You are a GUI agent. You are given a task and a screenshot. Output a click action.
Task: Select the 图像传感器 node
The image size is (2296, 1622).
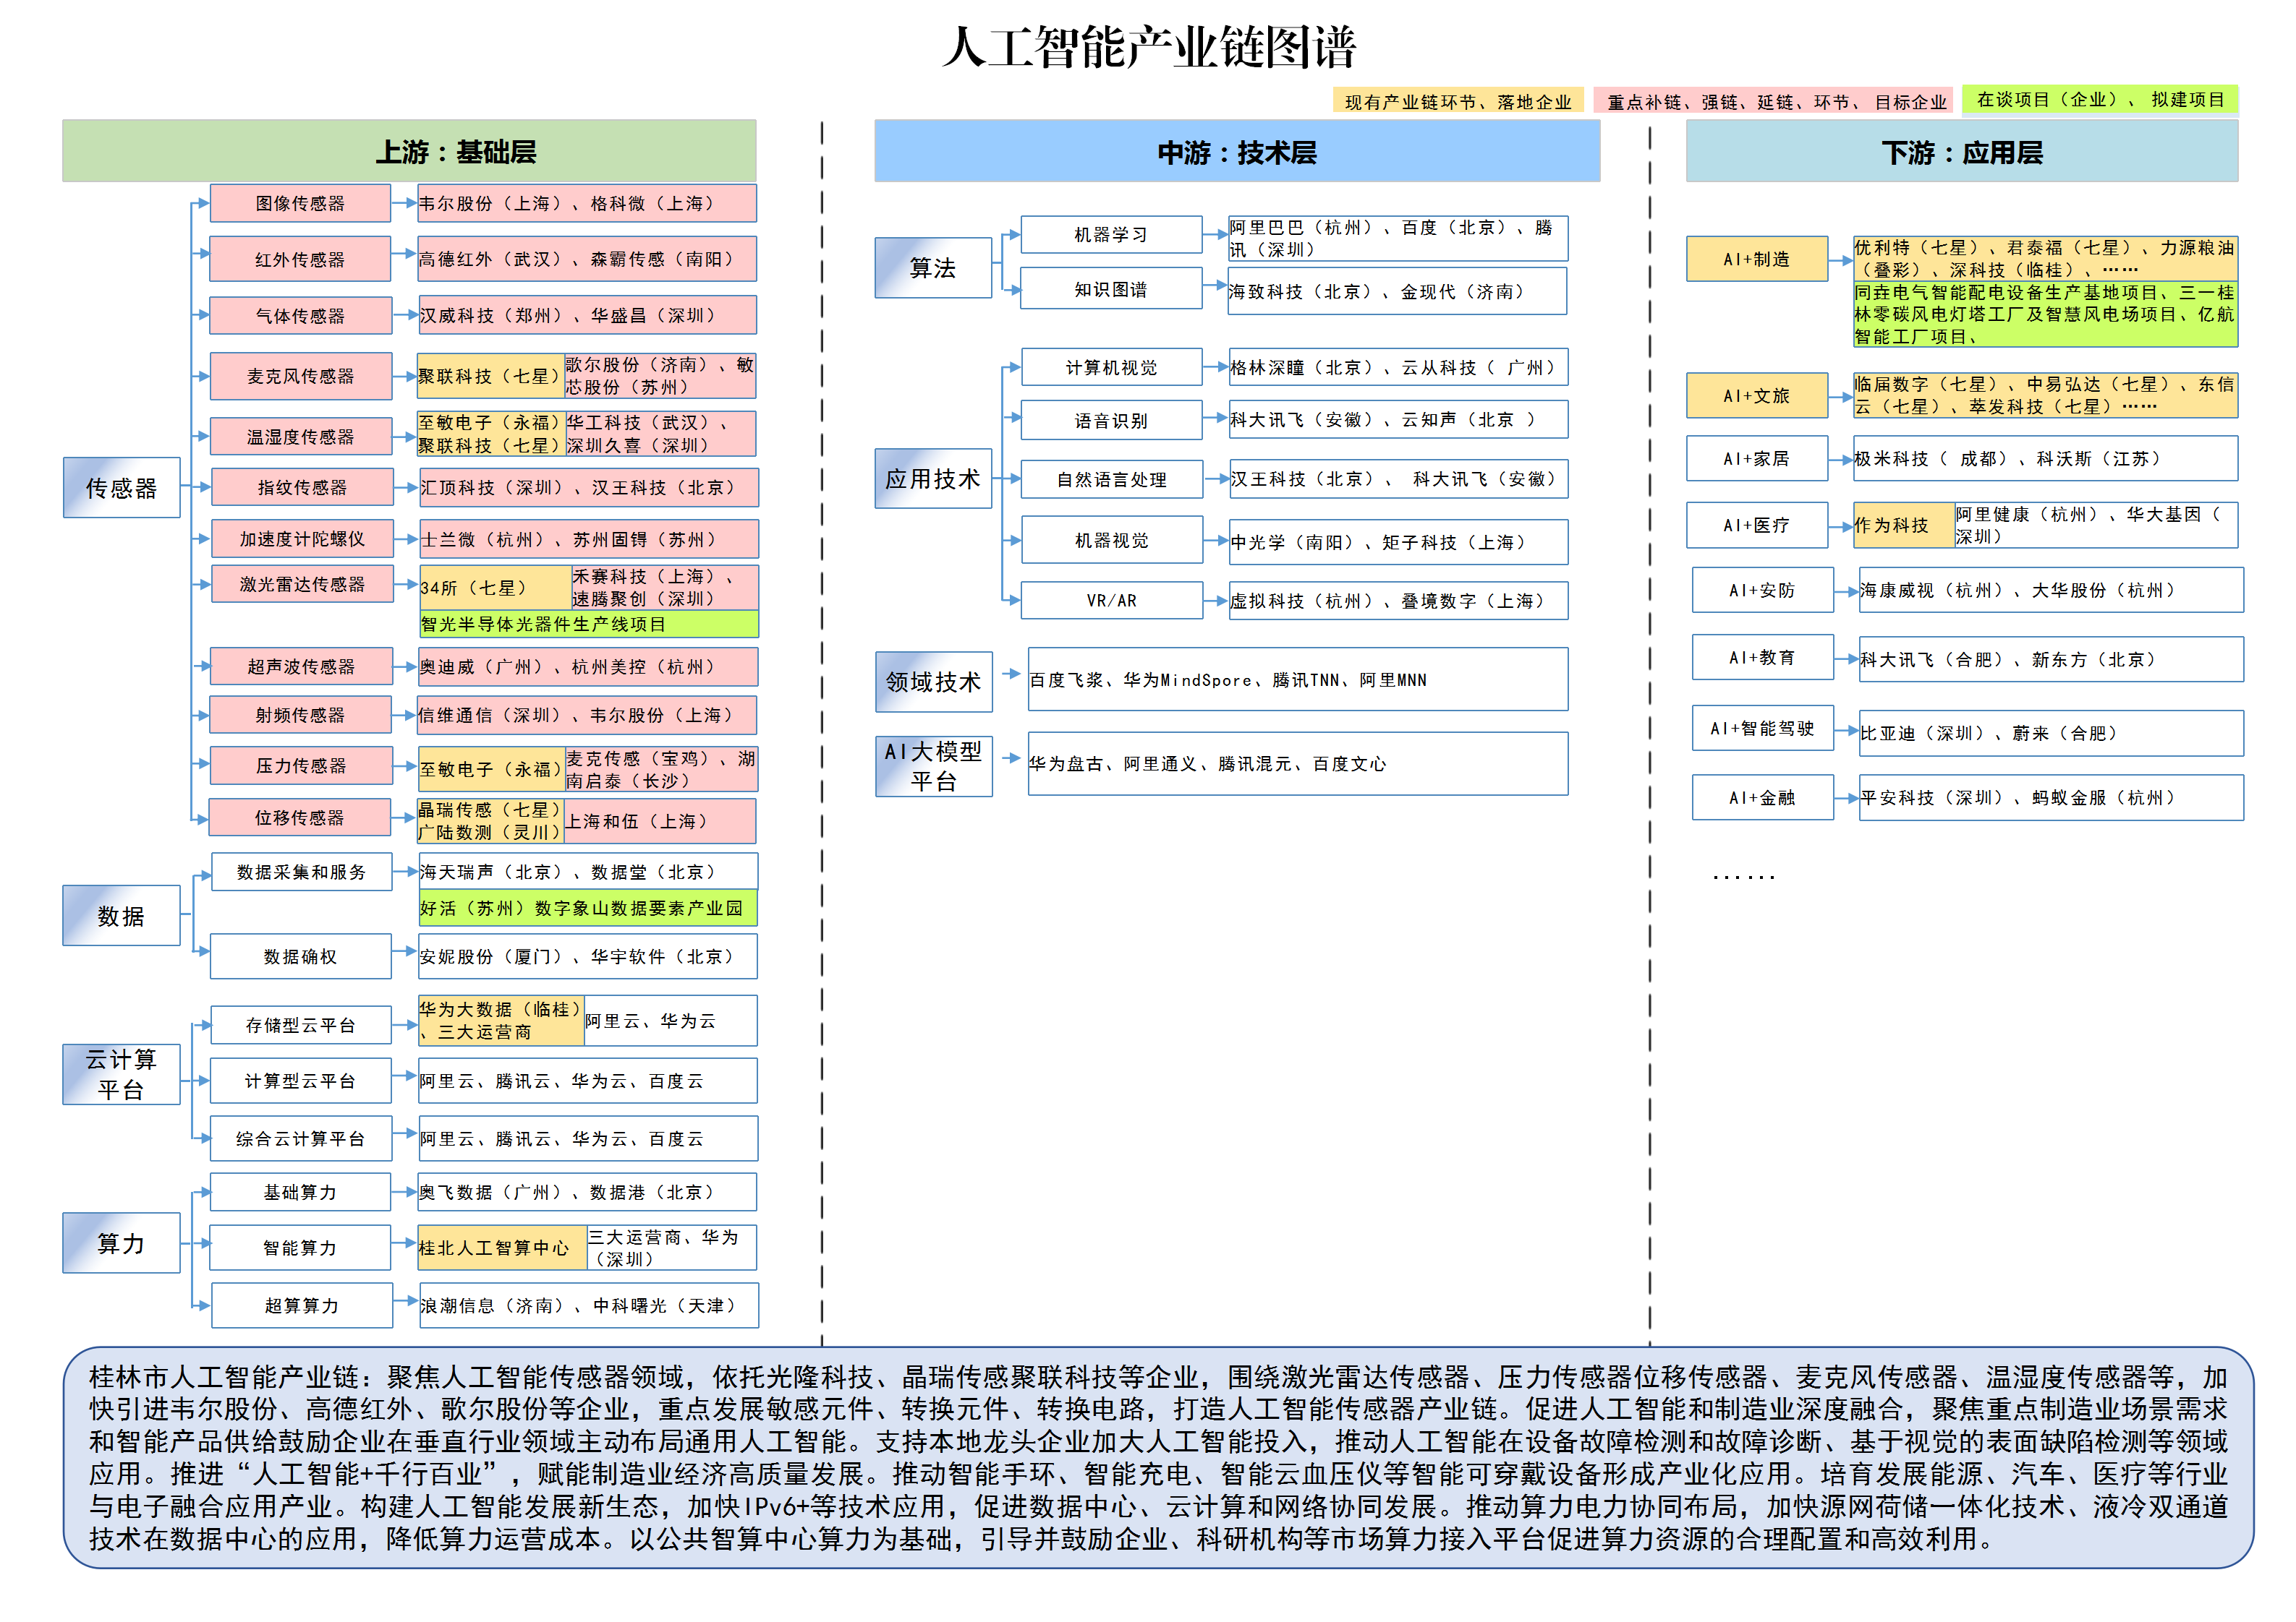click(300, 203)
